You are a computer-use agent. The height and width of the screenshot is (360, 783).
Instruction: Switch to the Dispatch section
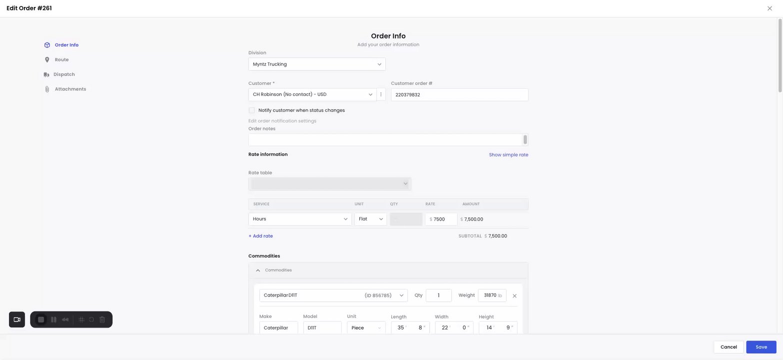[x=64, y=74]
